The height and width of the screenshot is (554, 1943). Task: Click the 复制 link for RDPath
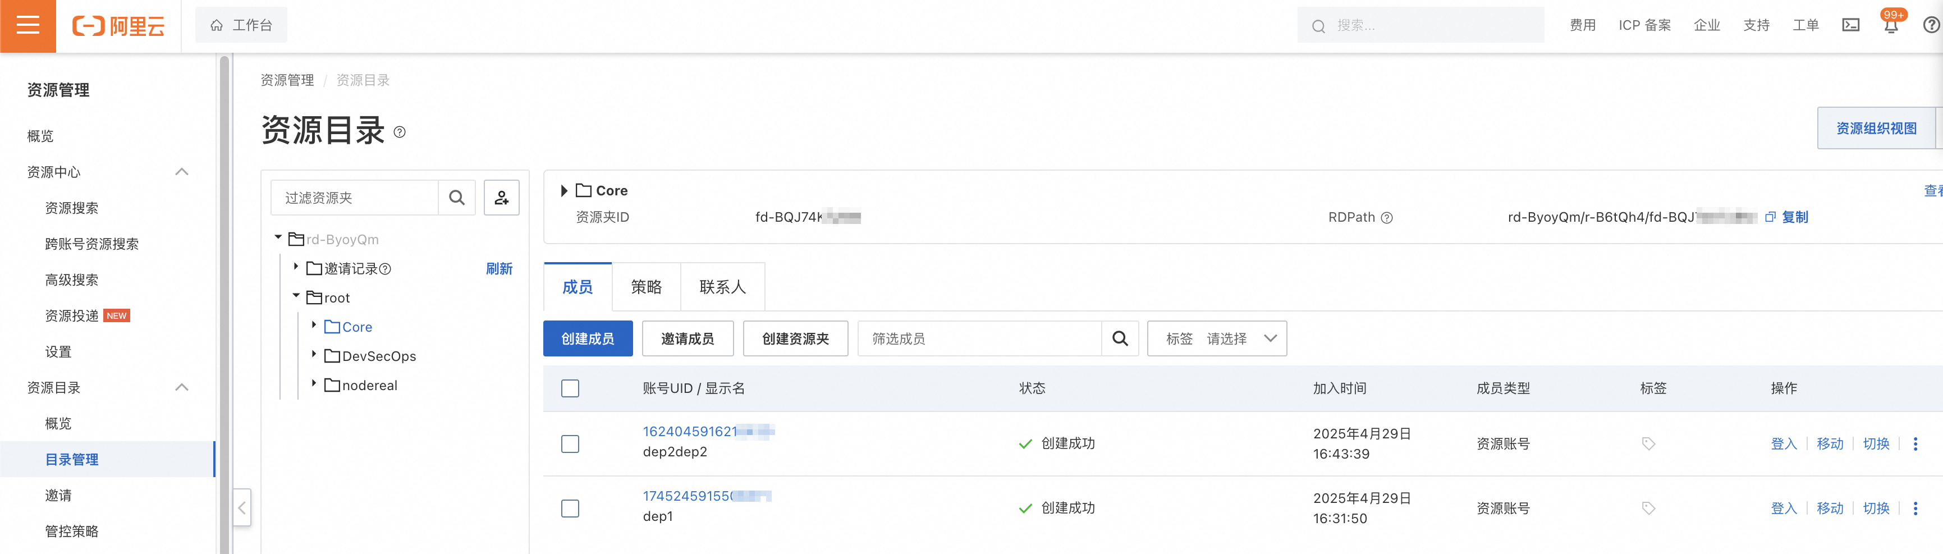click(1794, 217)
